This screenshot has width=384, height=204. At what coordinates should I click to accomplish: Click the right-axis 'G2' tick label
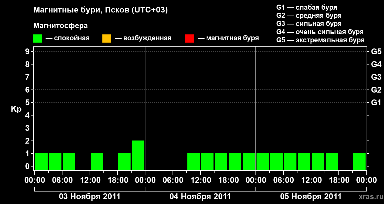376,90
